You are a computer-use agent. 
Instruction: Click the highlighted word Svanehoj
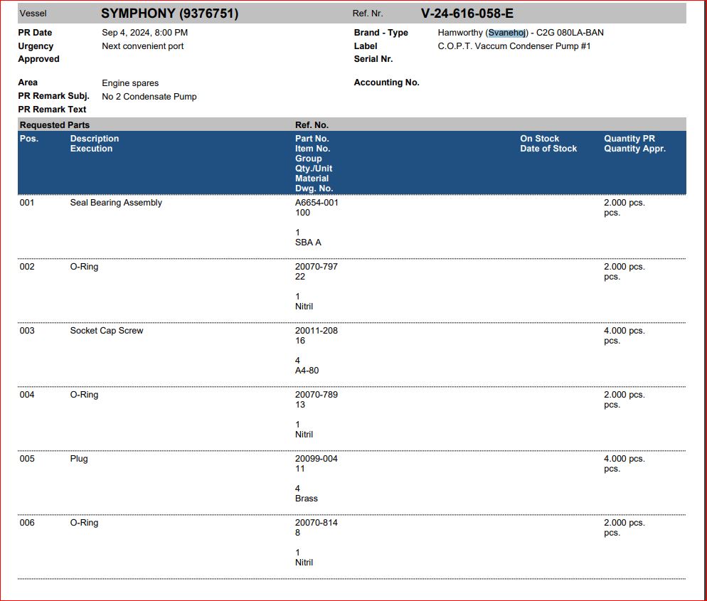coord(507,33)
